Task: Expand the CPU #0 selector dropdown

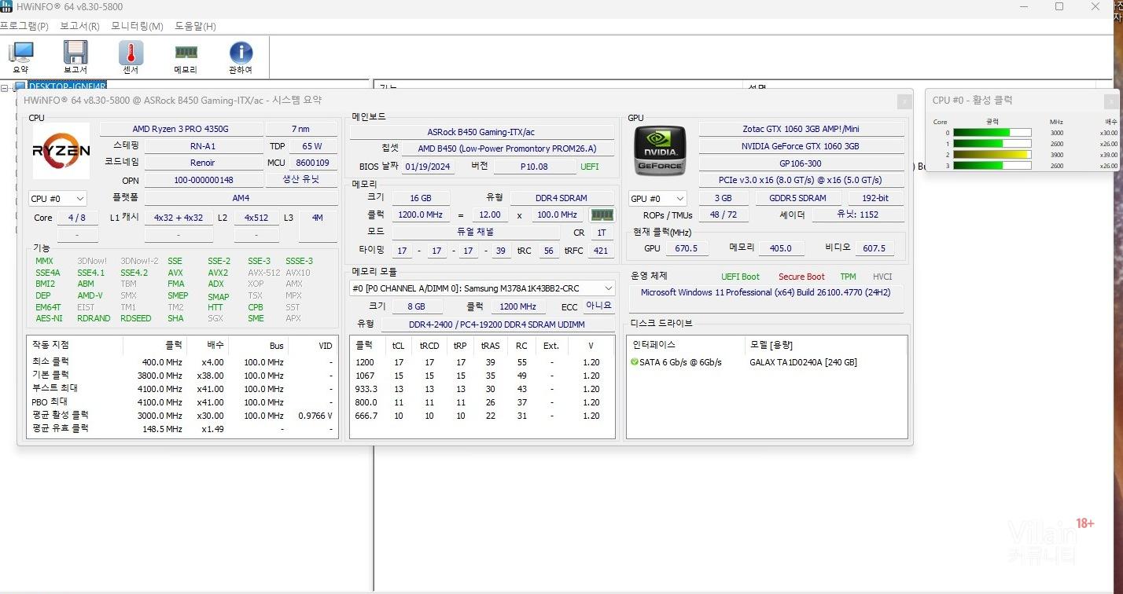Action: click(57, 199)
